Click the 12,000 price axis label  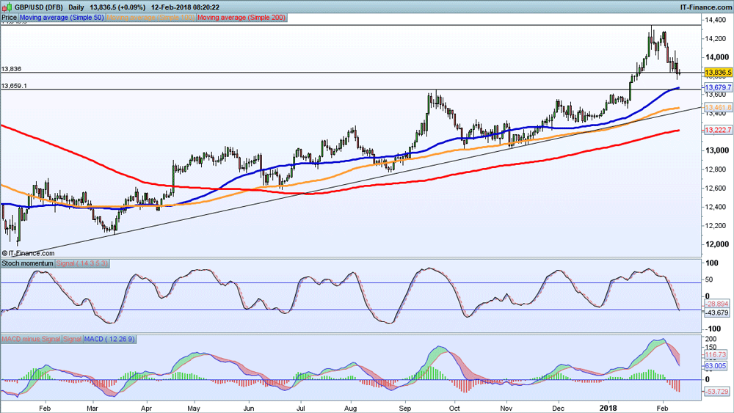click(717, 244)
